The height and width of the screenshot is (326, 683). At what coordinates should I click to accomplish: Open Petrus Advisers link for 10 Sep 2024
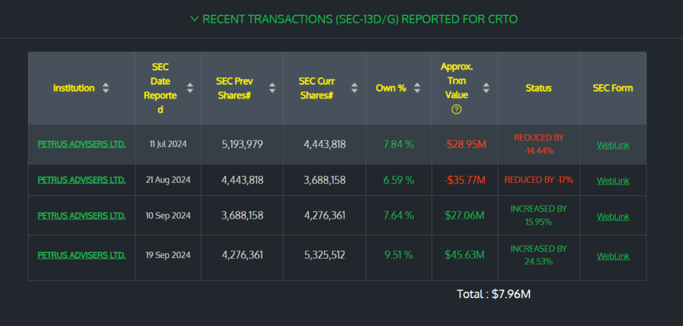coord(81,216)
